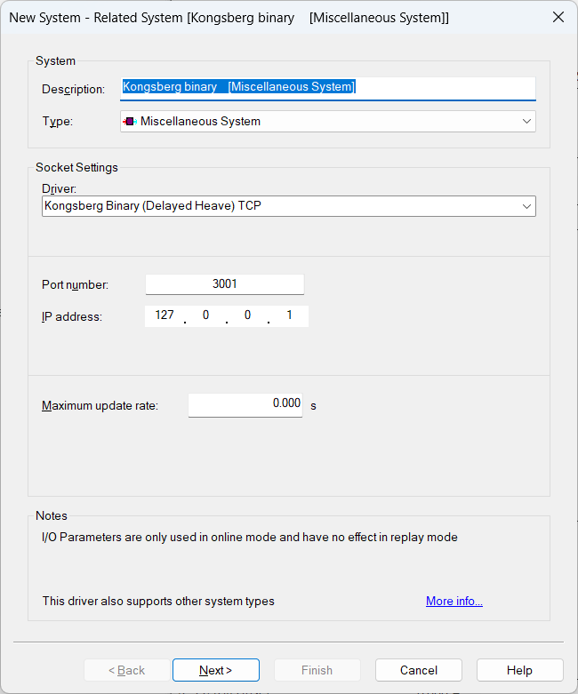578x694 pixels.
Task: Click the Help button
Action: [x=519, y=670]
